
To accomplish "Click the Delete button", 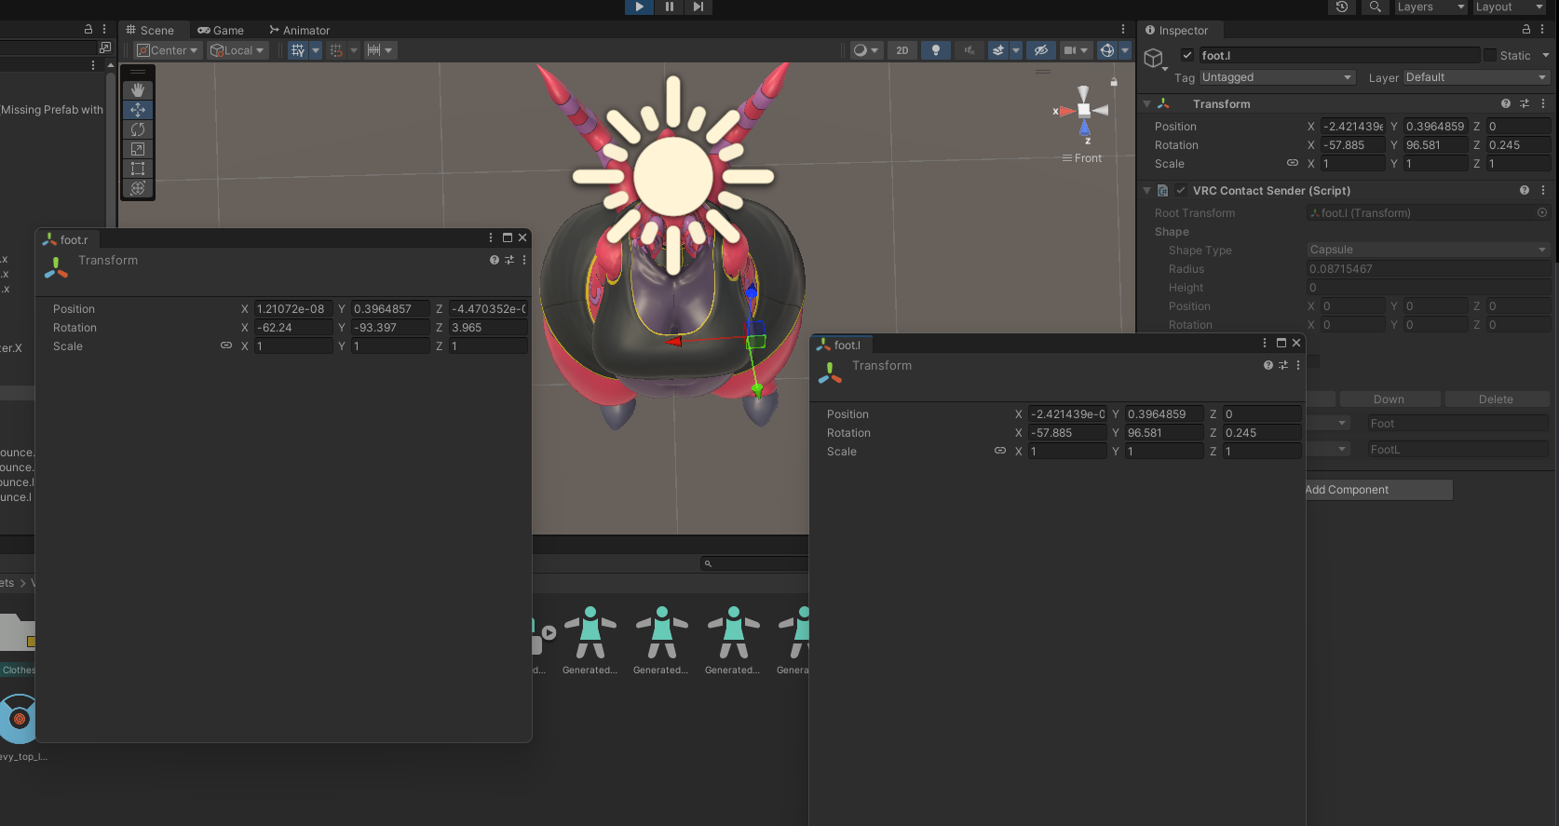I will (1496, 399).
